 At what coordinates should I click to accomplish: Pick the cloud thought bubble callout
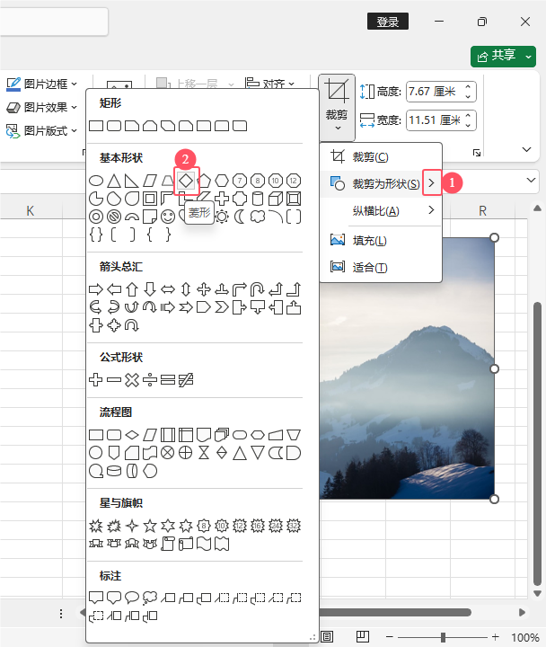tap(150, 598)
